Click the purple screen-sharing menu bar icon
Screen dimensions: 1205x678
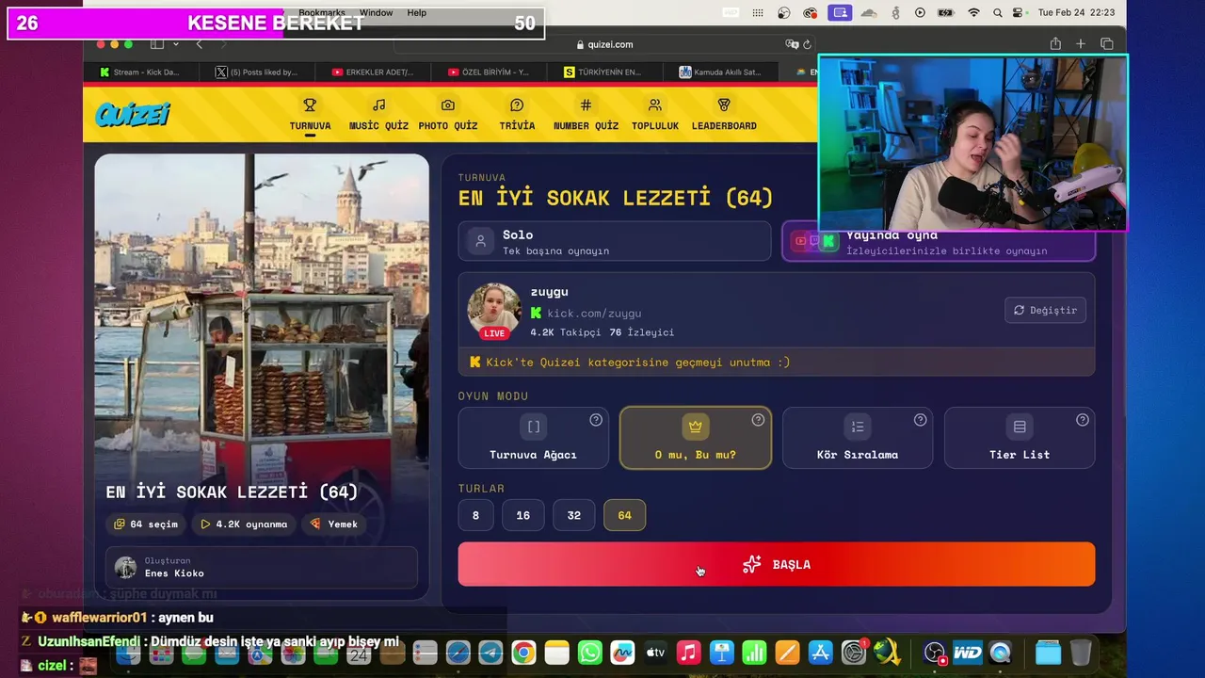coord(840,12)
